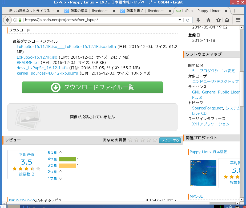246x208 pixels.
Task: Switch to 記事を書く livedoor tab
Action: coord(146,11)
